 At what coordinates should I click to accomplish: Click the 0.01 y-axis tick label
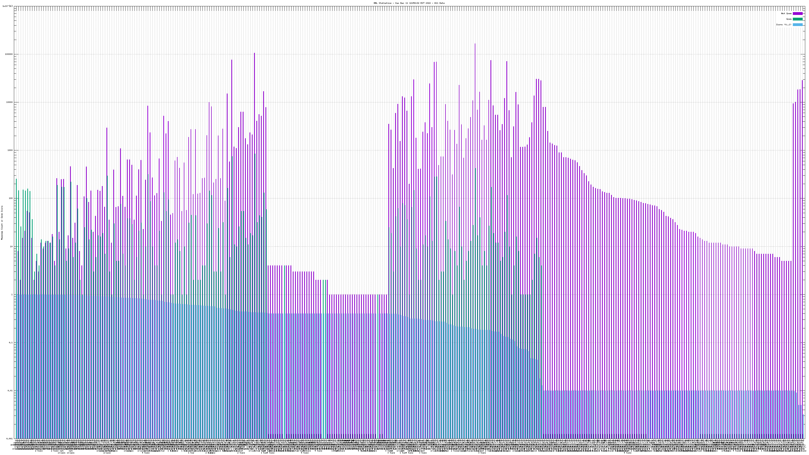[11, 391]
